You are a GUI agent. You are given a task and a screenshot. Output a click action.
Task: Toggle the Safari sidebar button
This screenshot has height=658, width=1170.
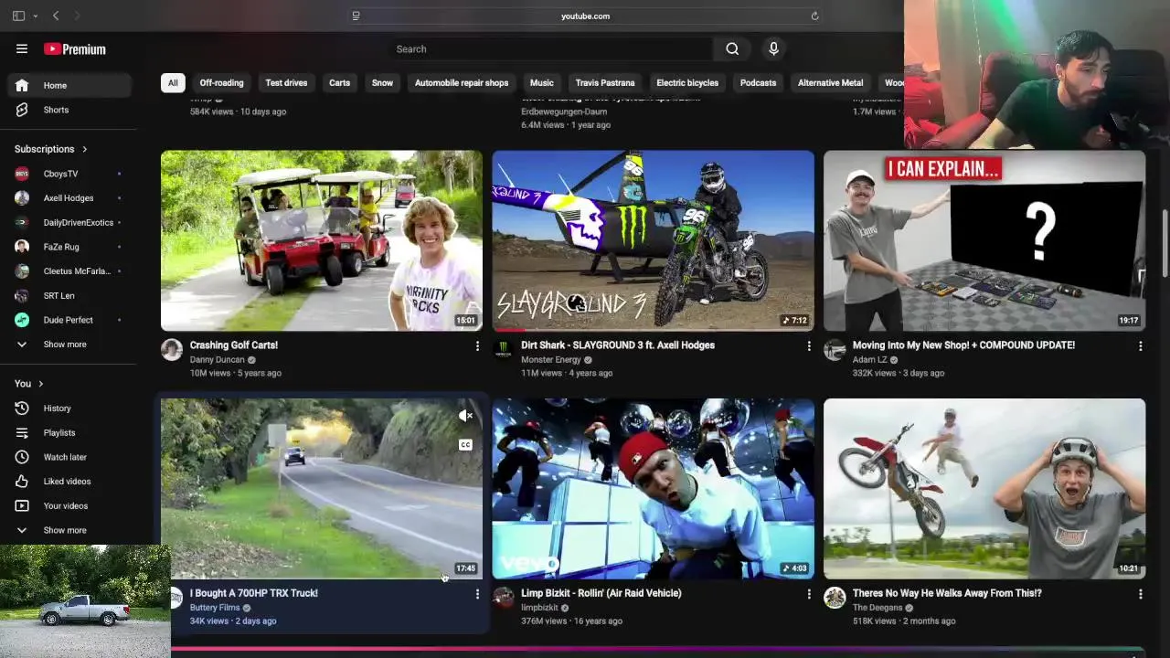click(x=18, y=16)
